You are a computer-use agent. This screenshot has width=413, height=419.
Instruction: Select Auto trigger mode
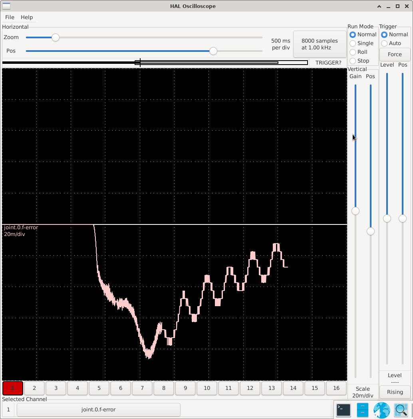tap(391, 43)
